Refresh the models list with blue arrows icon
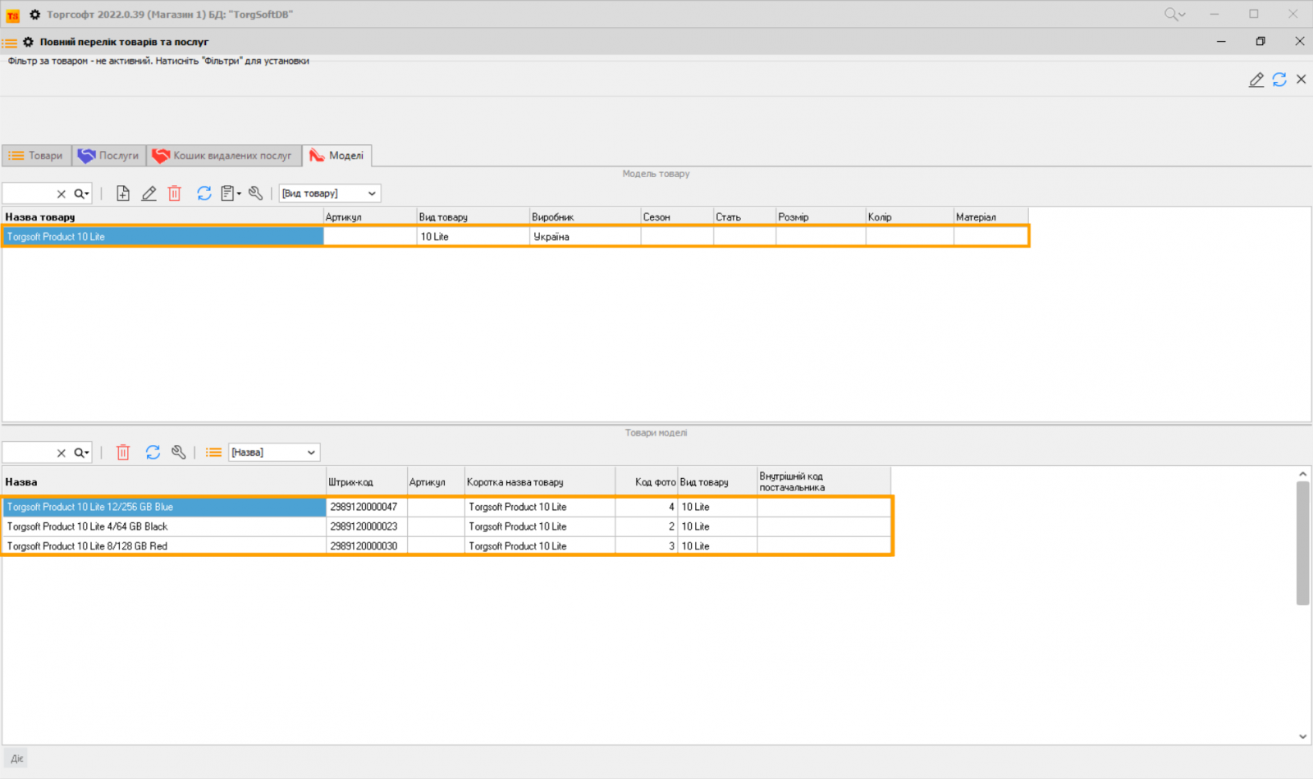The width and height of the screenshot is (1313, 779). [204, 194]
